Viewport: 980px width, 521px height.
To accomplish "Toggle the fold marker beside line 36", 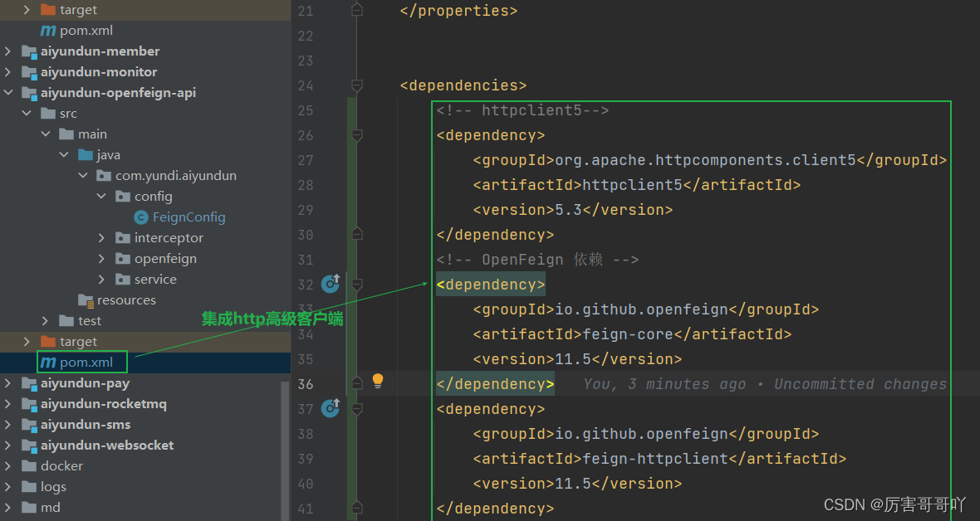I will coord(357,383).
